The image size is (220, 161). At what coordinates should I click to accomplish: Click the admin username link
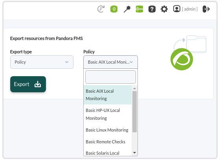[190, 9]
